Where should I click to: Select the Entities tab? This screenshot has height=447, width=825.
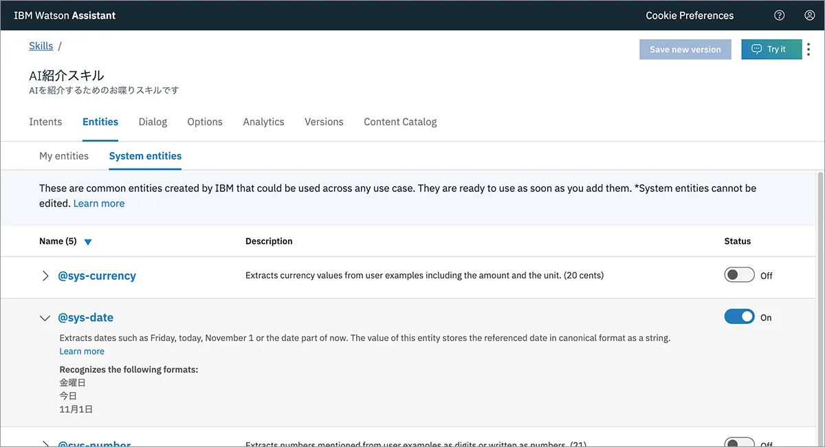(x=100, y=122)
